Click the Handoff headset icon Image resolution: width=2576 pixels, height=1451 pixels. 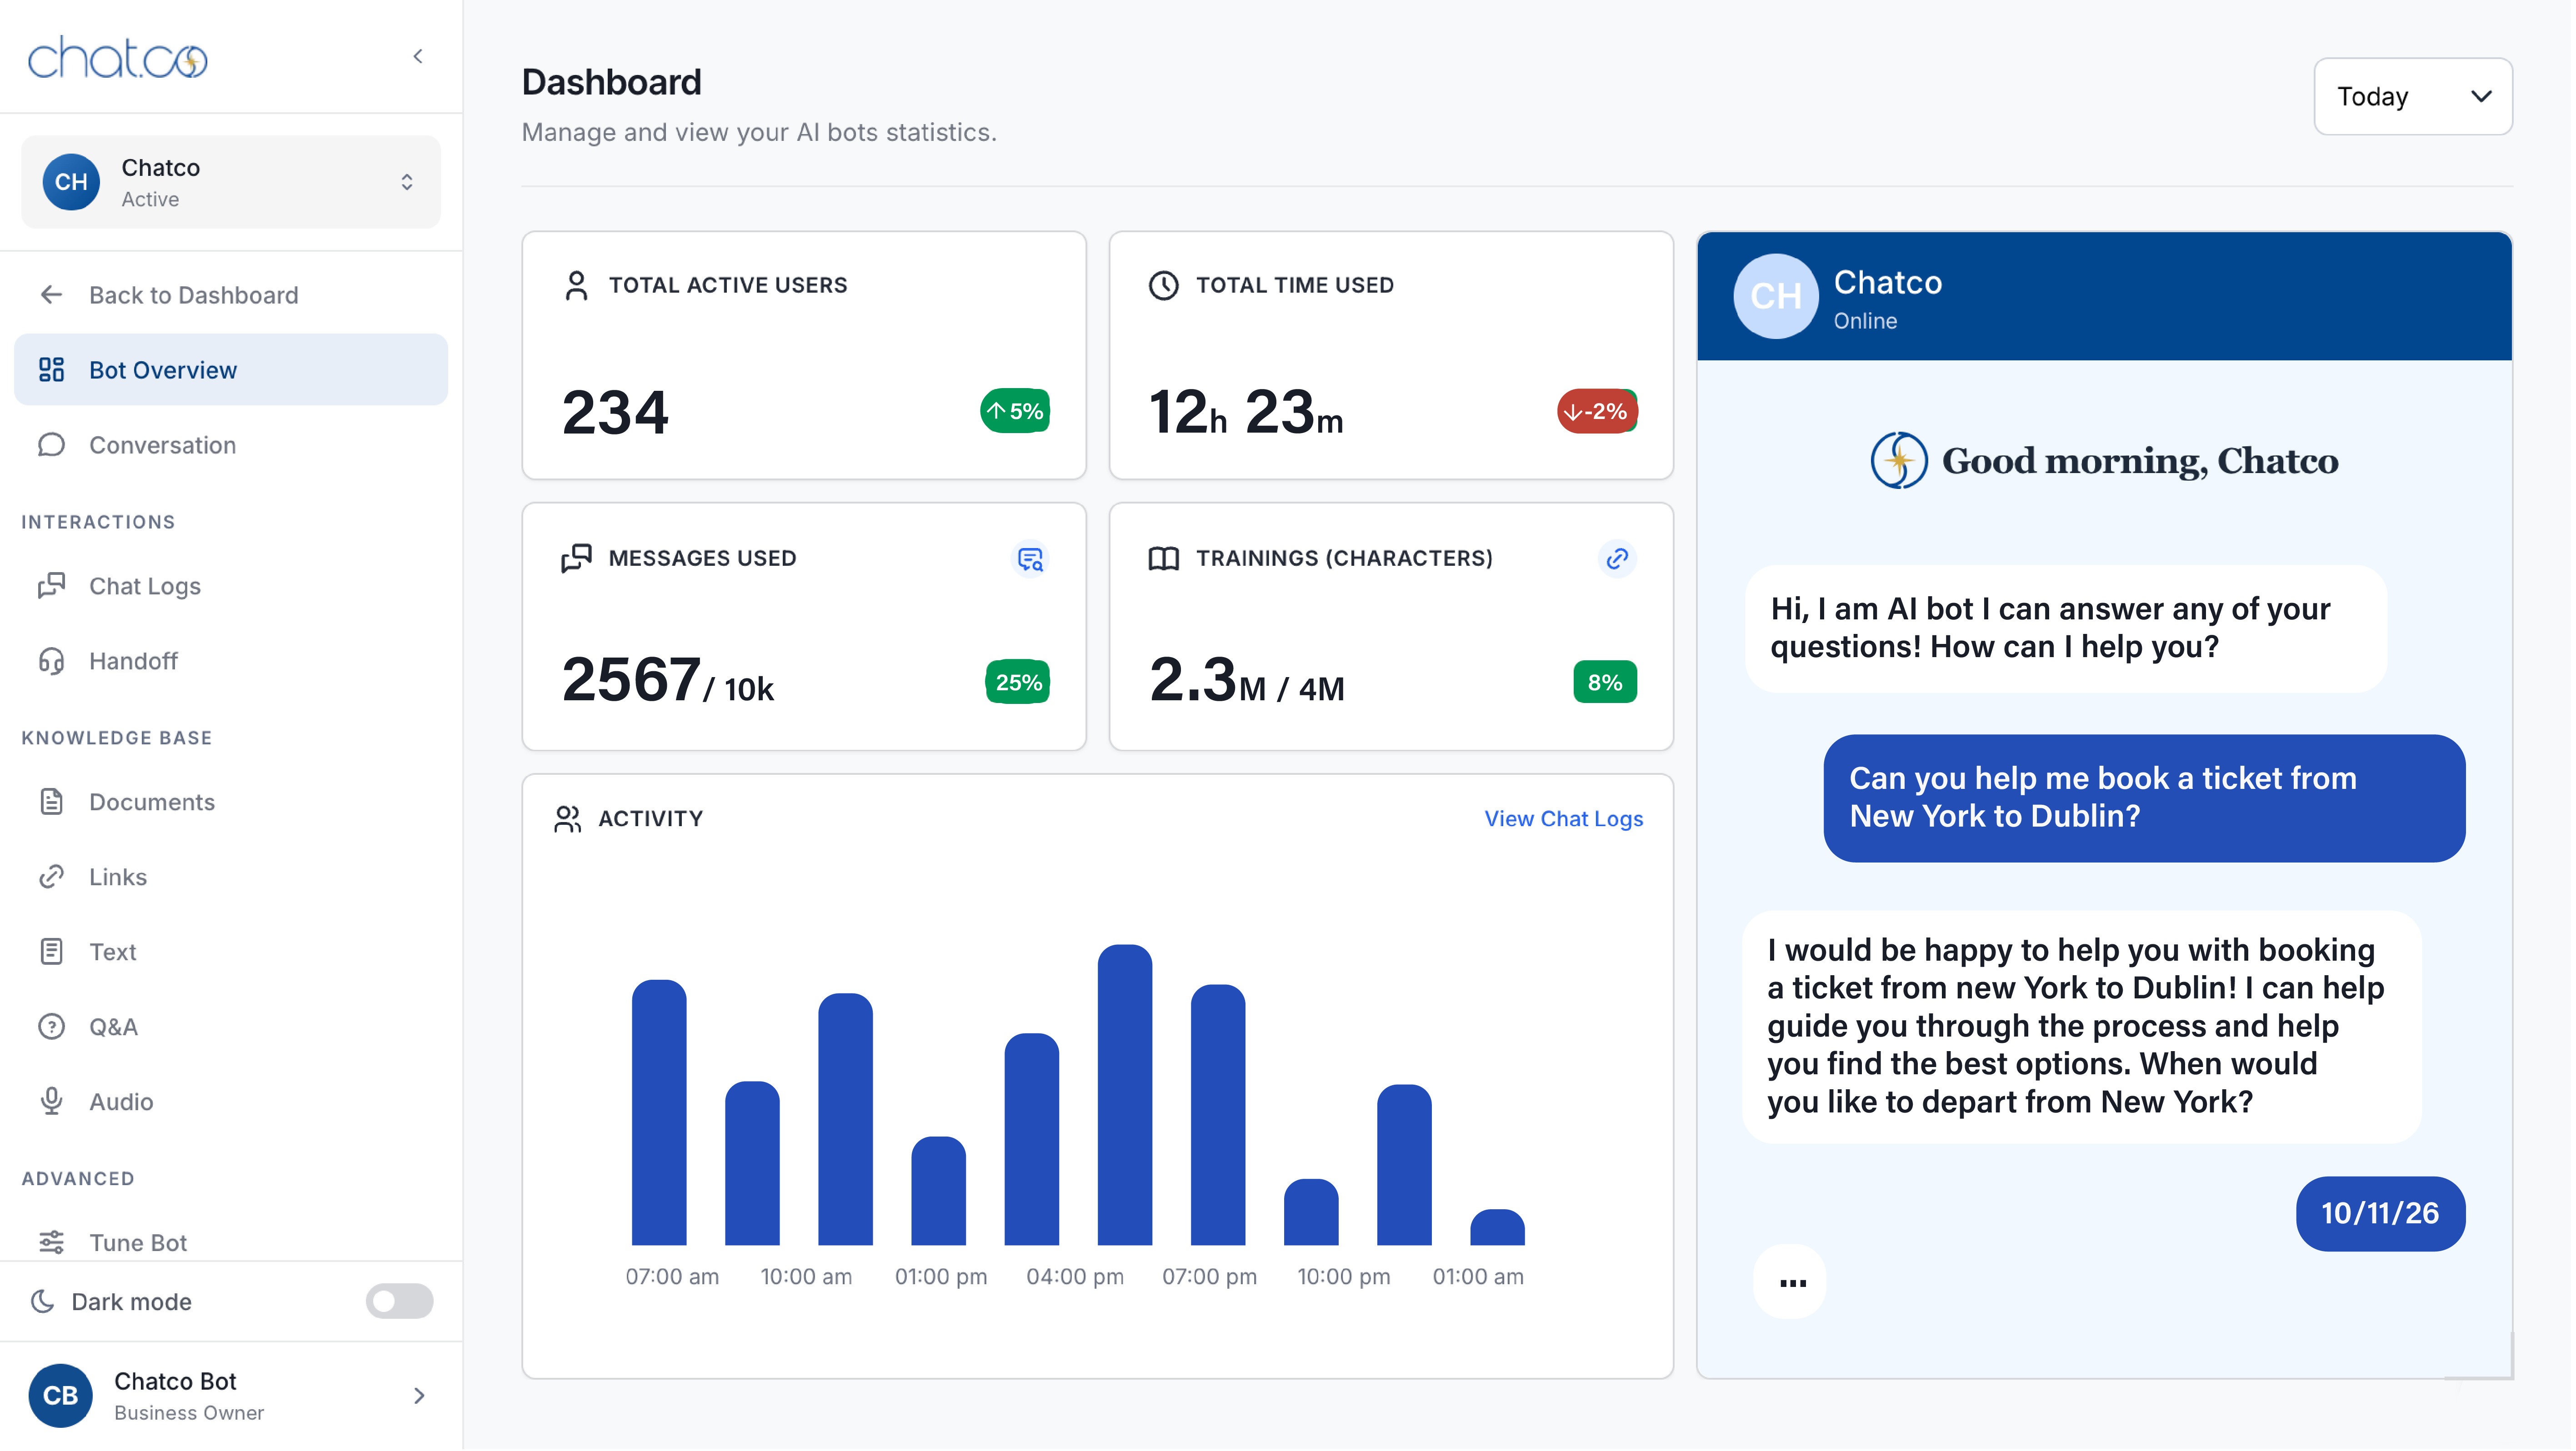pos(51,661)
